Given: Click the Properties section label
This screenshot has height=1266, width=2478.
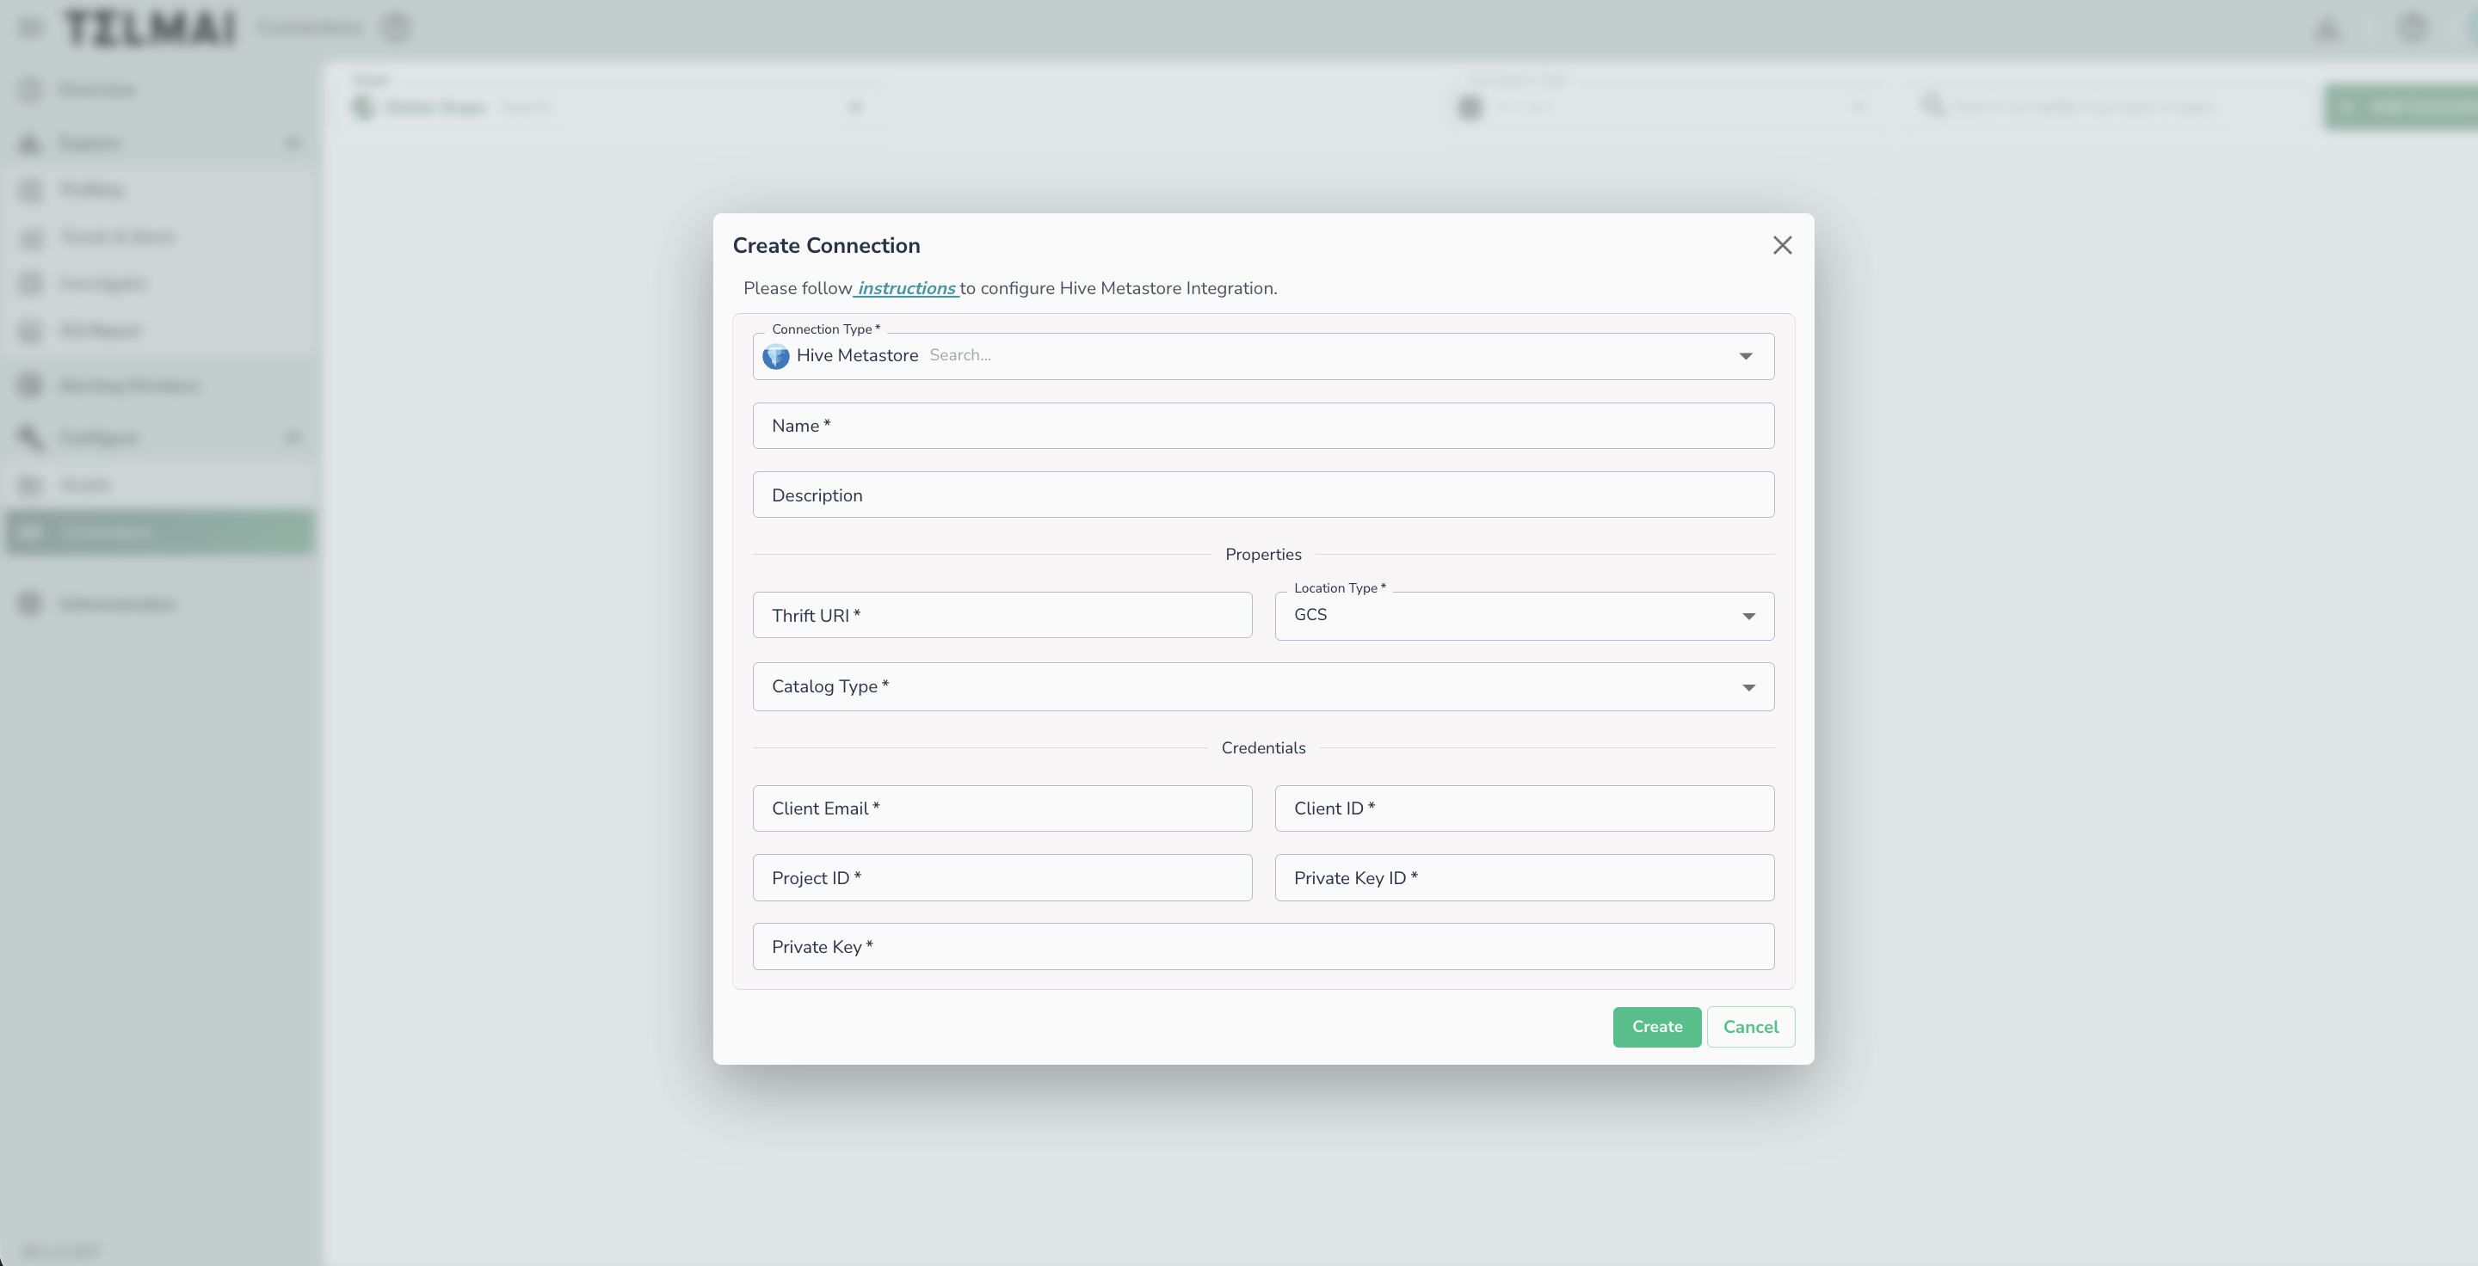Looking at the screenshot, I should [x=1263, y=555].
